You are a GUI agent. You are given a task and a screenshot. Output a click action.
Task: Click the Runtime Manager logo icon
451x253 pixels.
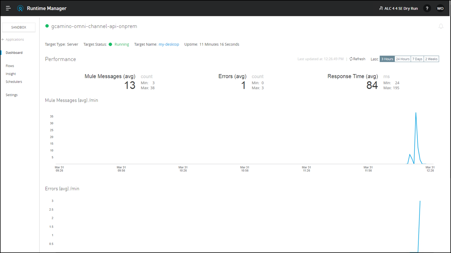tap(20, 8)
